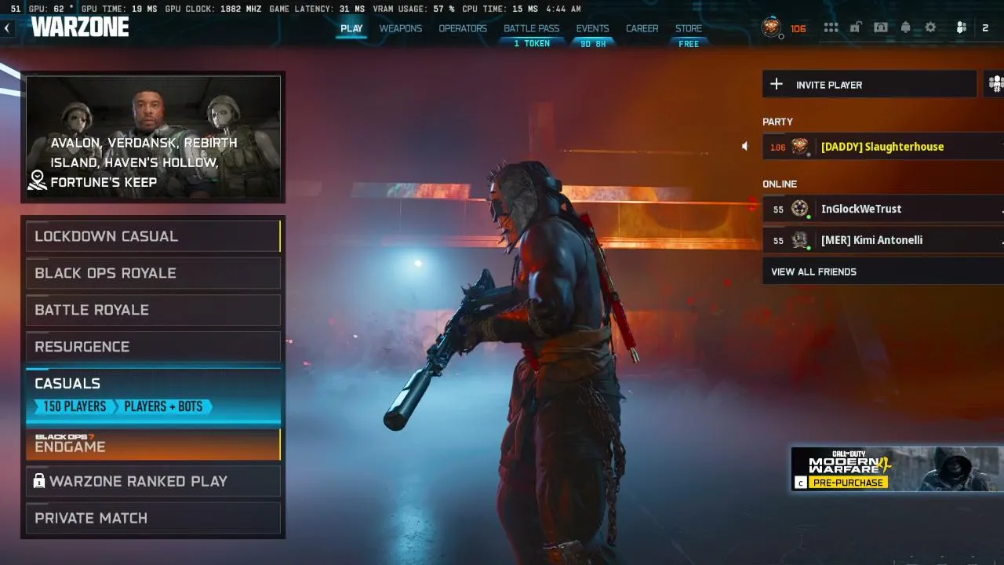
Task: Open the WEAPONS tab
Action: [x=401, y=28]
